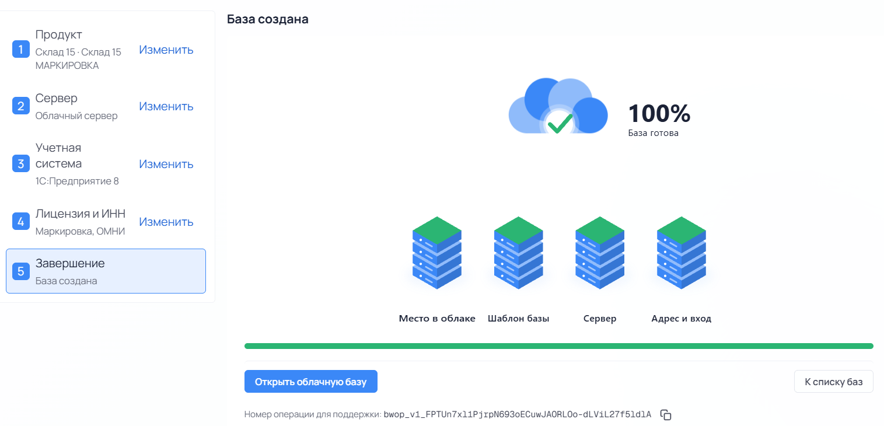Select the "Учетная система" step title
This screenshot has height=426, width=884.
[59, 155]
